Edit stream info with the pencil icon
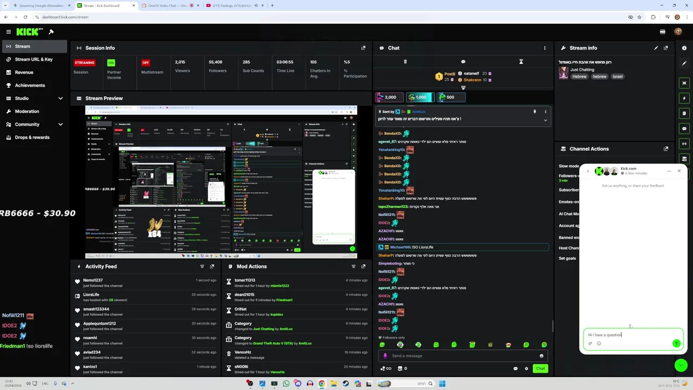Screen dimensions: 693x390 coord(656,48)
